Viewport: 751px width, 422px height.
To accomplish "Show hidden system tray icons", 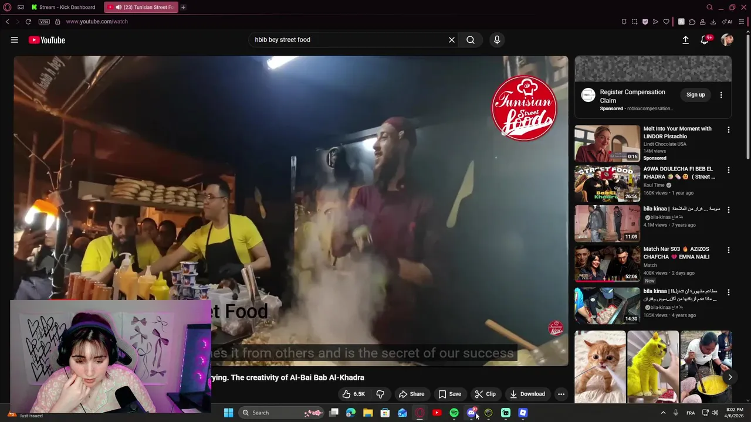I will (x=664, y=413).
